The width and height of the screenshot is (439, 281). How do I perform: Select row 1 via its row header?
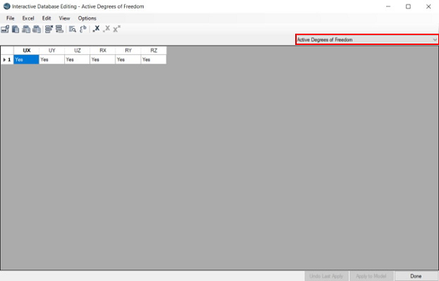click(7, 60)
